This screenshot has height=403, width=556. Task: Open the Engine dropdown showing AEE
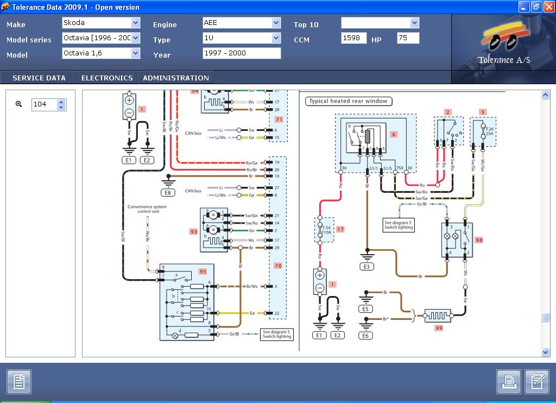(276, 23)
